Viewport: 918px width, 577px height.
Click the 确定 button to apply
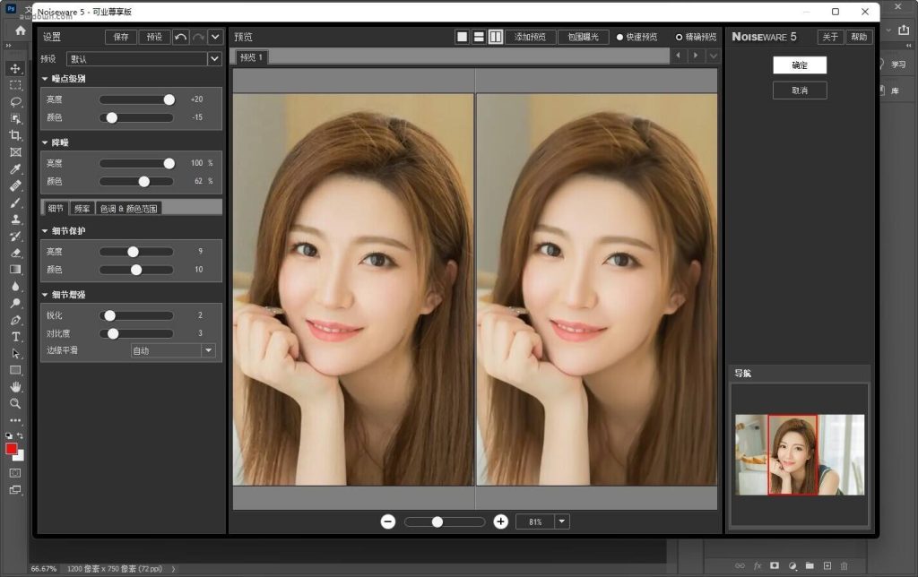click(799, 65)
